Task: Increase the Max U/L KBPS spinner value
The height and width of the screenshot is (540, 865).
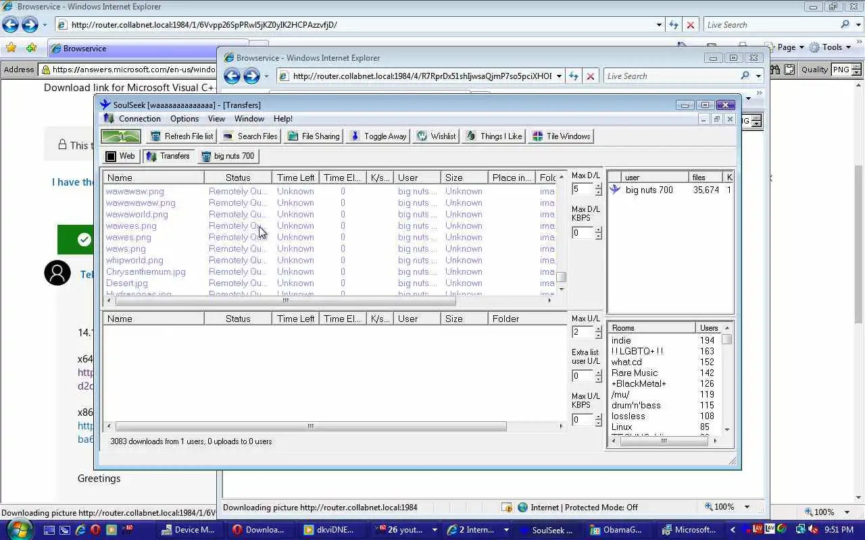Action: pos(598,416)
